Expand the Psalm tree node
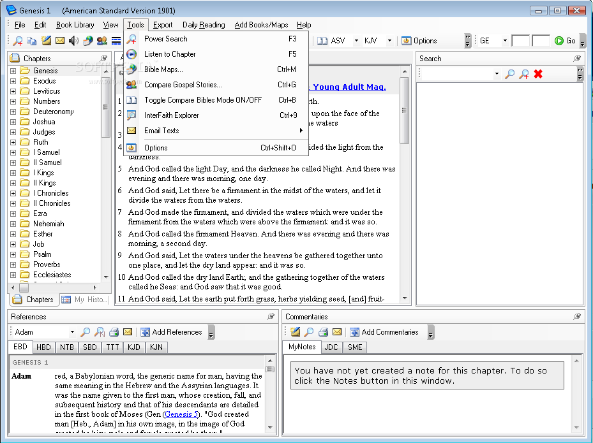Image resolution: width=593 pixels, height=443 pixels. click(13, 254)
